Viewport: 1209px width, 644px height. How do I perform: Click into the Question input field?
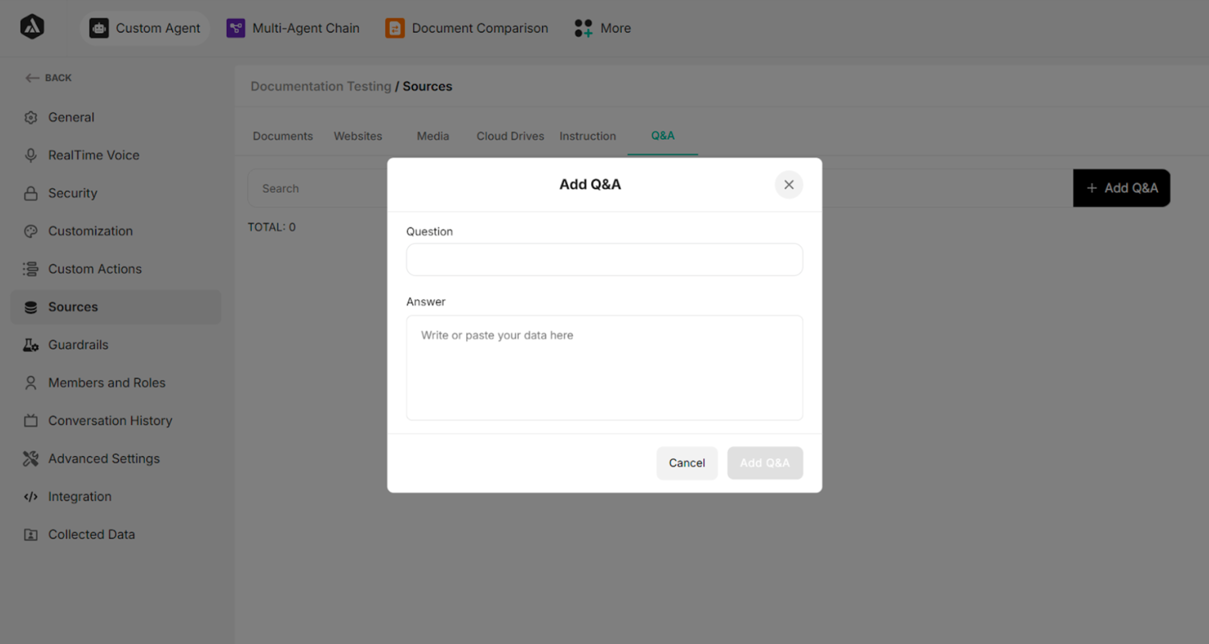pyautogui.click(x=604, y=259)
